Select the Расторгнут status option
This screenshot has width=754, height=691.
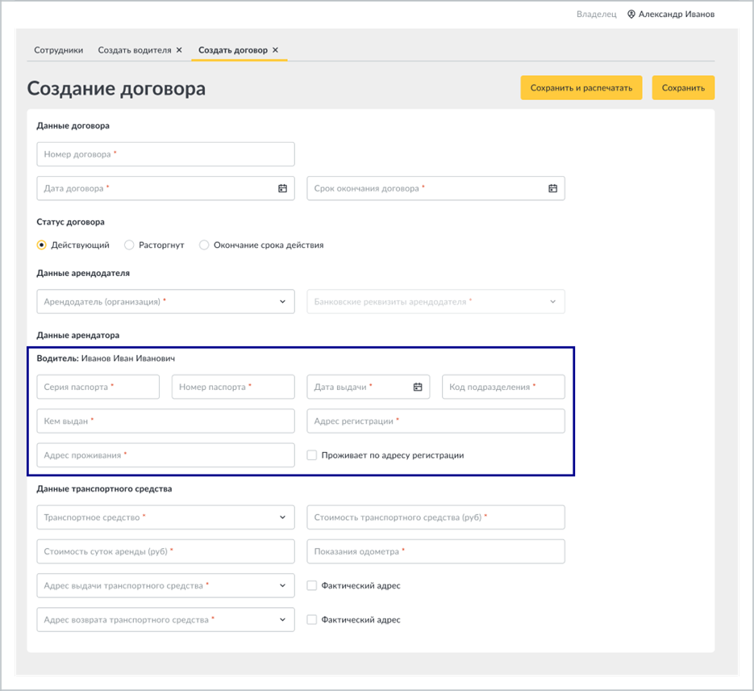pos(129,245)
